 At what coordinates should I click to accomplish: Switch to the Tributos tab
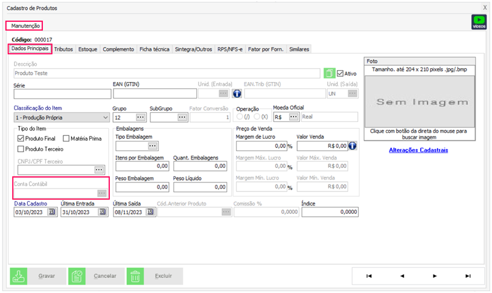coord(63,49)
